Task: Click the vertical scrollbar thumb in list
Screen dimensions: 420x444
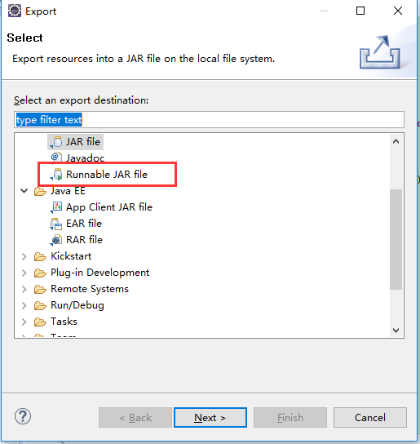Action: 396,239
